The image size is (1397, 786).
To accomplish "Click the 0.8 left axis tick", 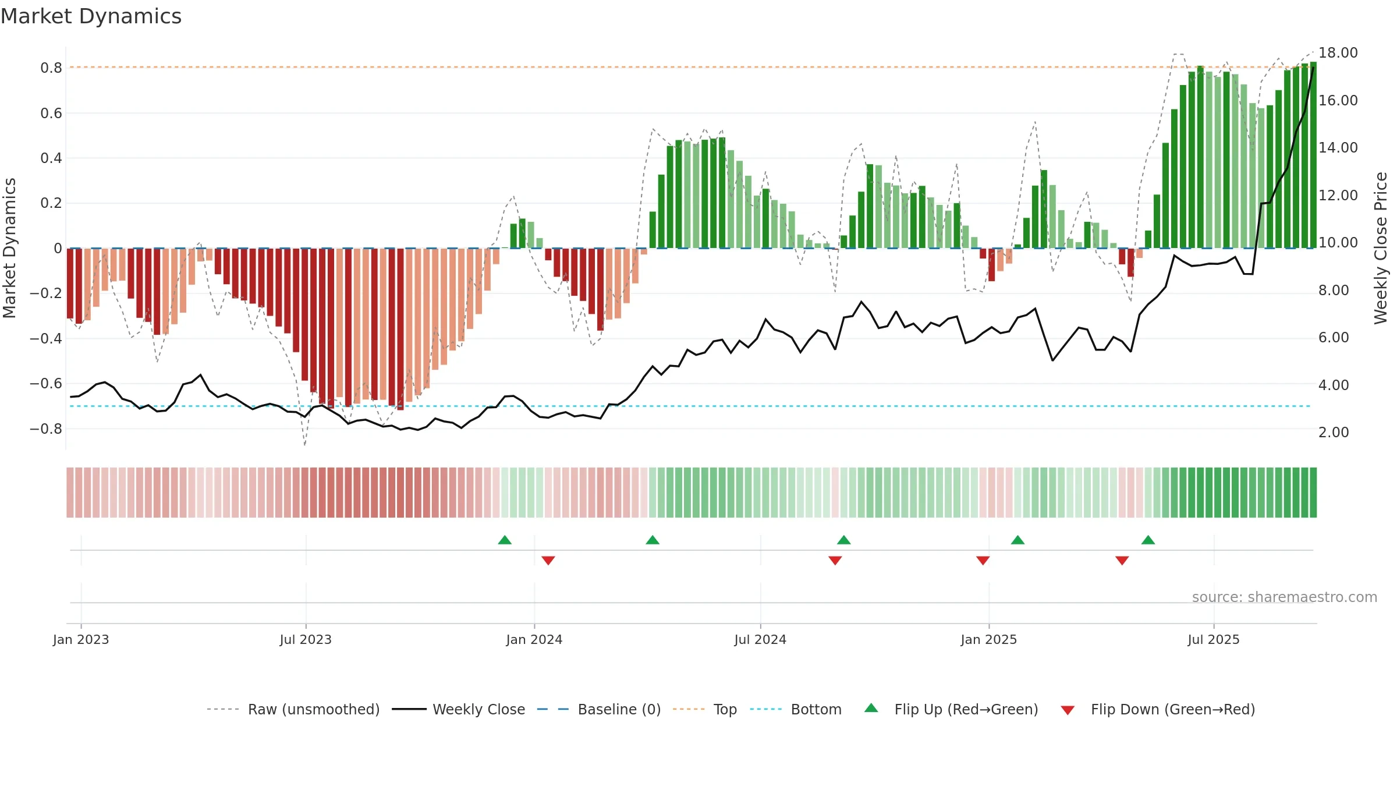I will [x=51, y=68].
